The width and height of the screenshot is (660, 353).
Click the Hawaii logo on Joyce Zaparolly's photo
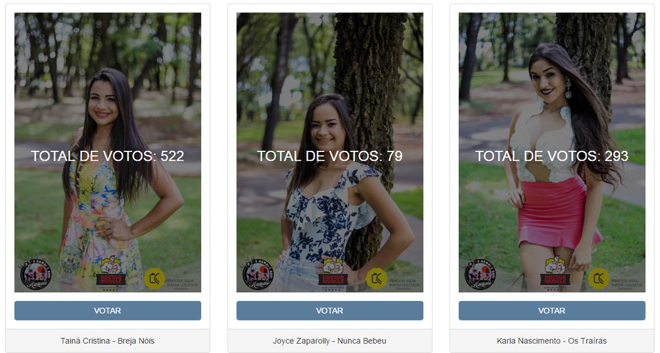pos(258,274)
